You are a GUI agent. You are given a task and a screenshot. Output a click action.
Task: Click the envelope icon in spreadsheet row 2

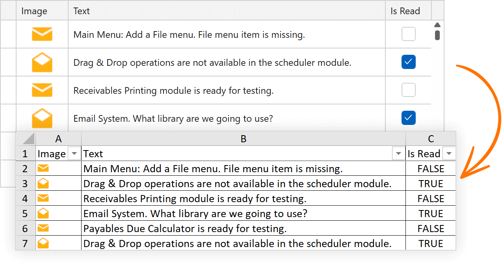pos(43,168)
